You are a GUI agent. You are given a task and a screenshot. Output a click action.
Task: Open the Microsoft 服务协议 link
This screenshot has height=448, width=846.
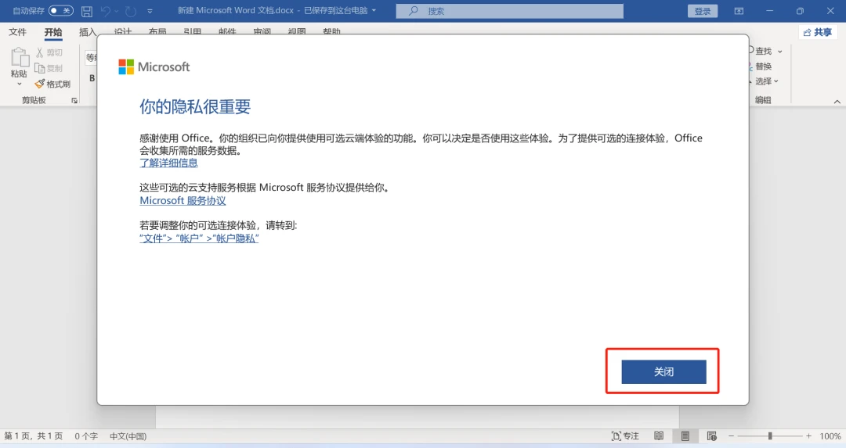coord(183,200)
